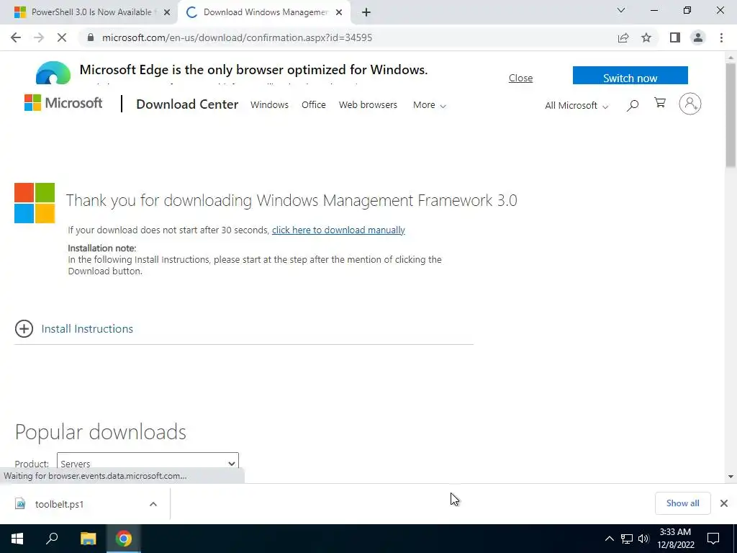
Task: Click the Microsoft logo
Action: point(63,103)
